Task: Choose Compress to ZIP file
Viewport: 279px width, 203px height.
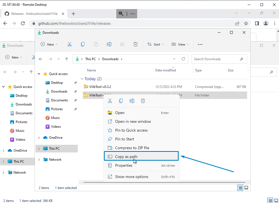Action: [x=142, y=148]
